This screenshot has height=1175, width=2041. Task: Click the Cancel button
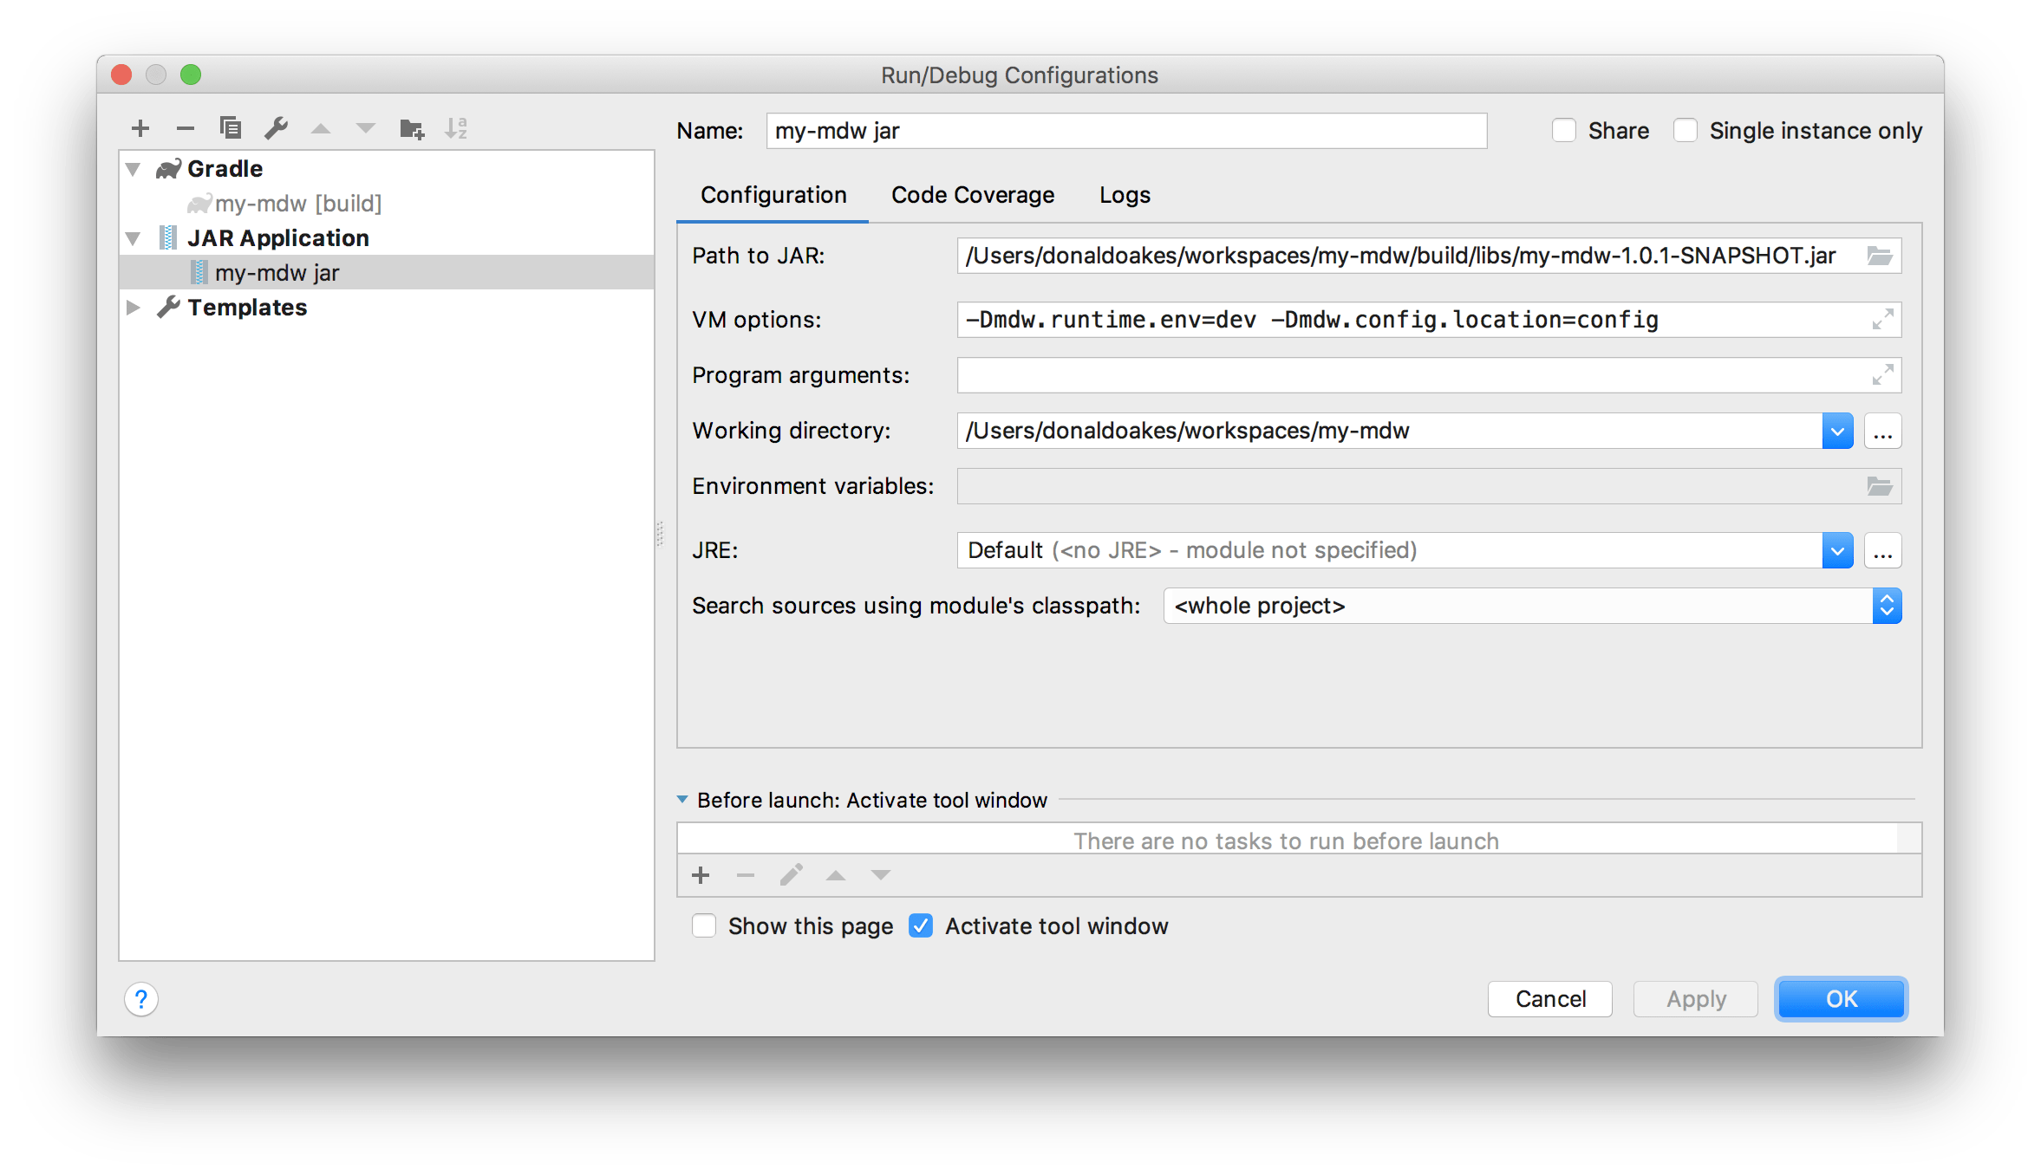coord(1549,999)
